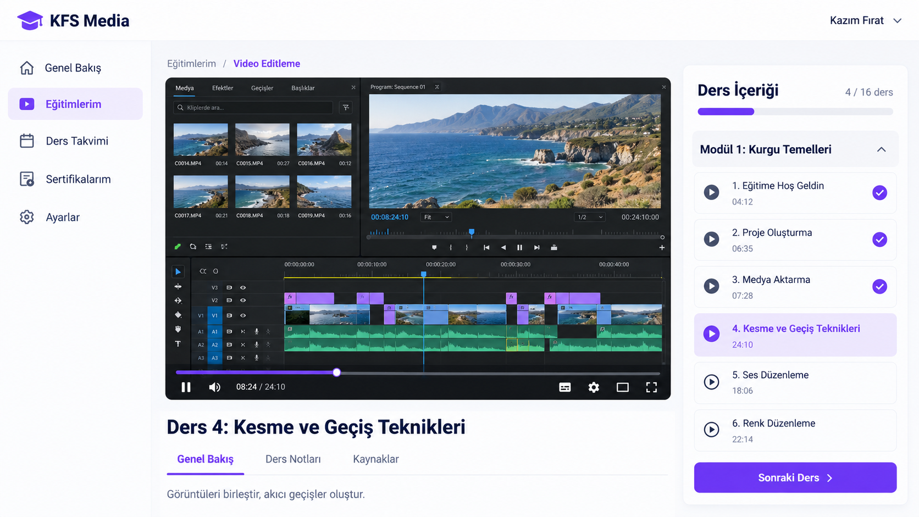Select the arrow selection tool in the timeline
The width and height of the screenshot is (919, 517).
tap(178, 271)
